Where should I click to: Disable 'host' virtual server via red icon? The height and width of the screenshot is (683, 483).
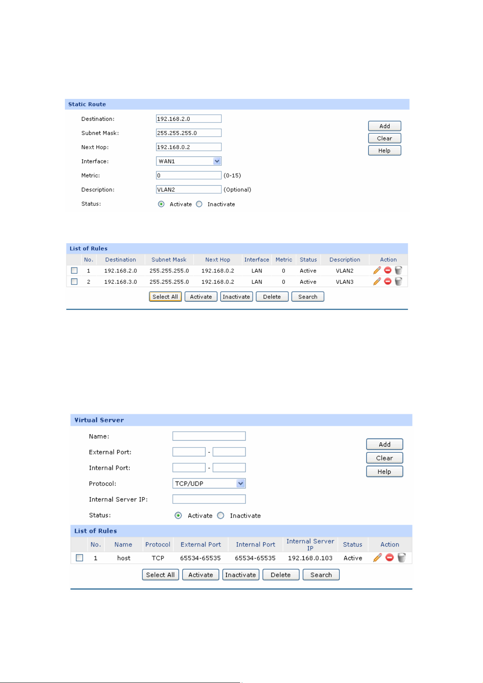point(389,558)
